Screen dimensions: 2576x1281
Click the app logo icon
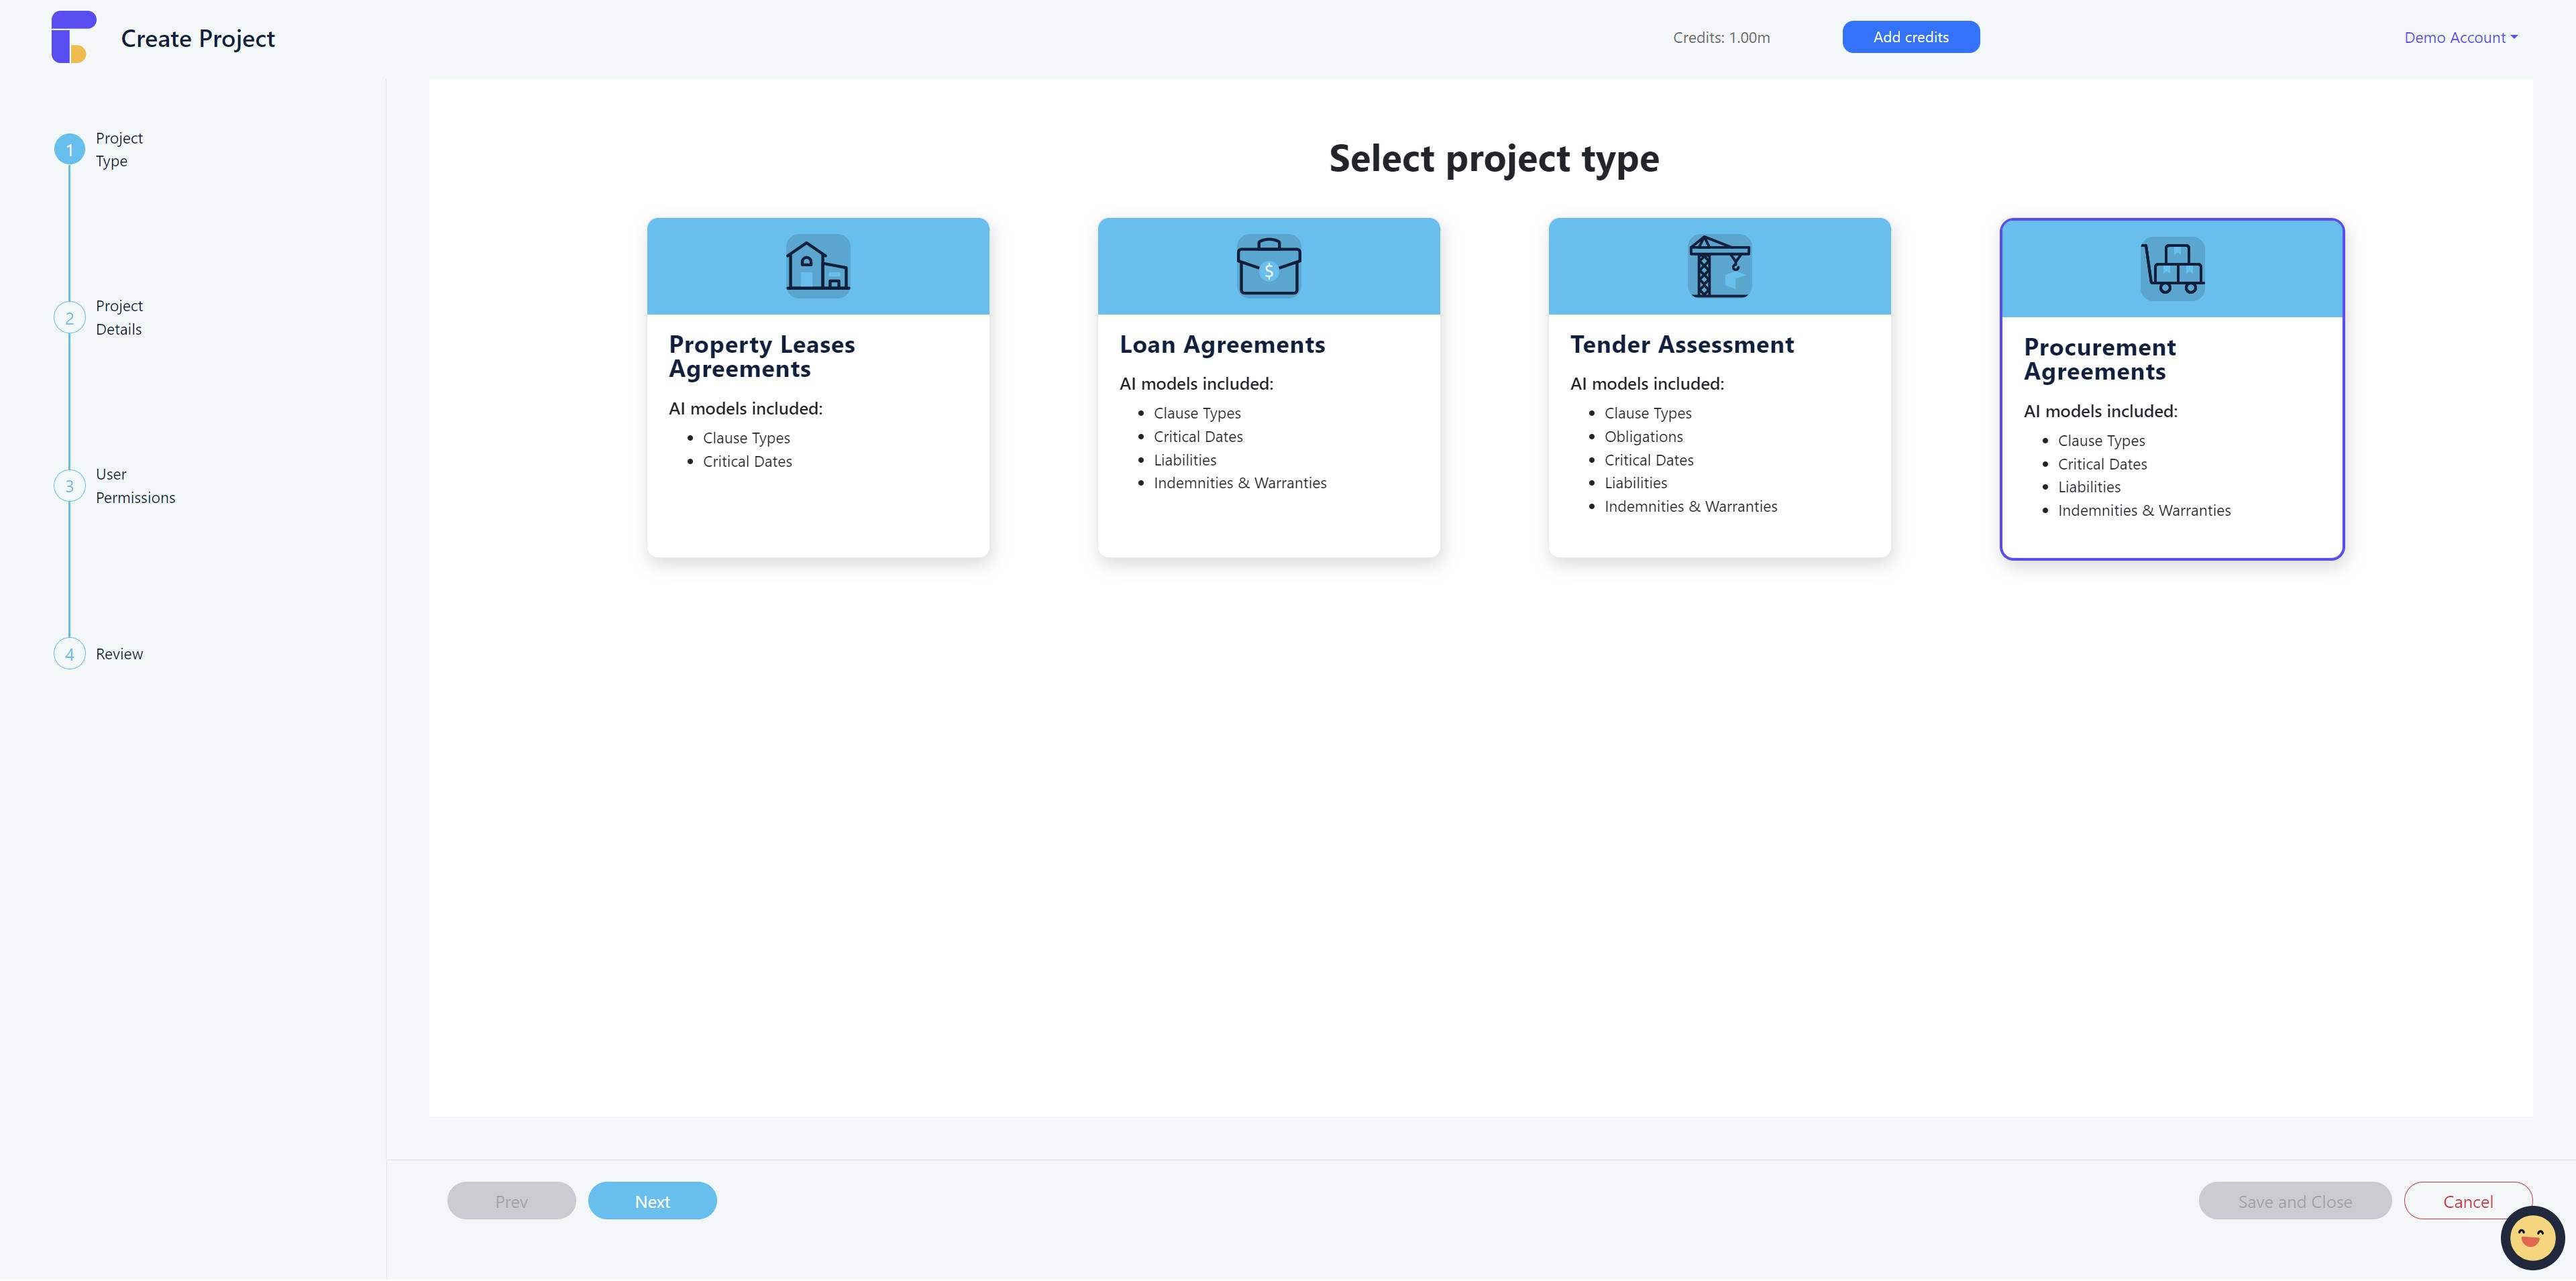tap(74, 37)
